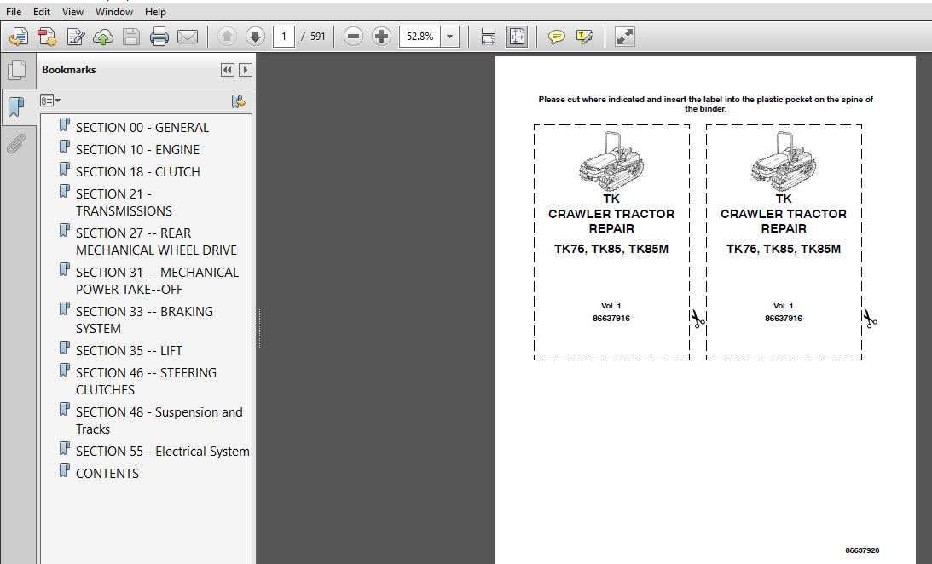Image resolution: width=932 pixels, height=564 pixels.
Task: Open bookmark SECTION 18 - CLUTCH
Action: click(138, 171)
